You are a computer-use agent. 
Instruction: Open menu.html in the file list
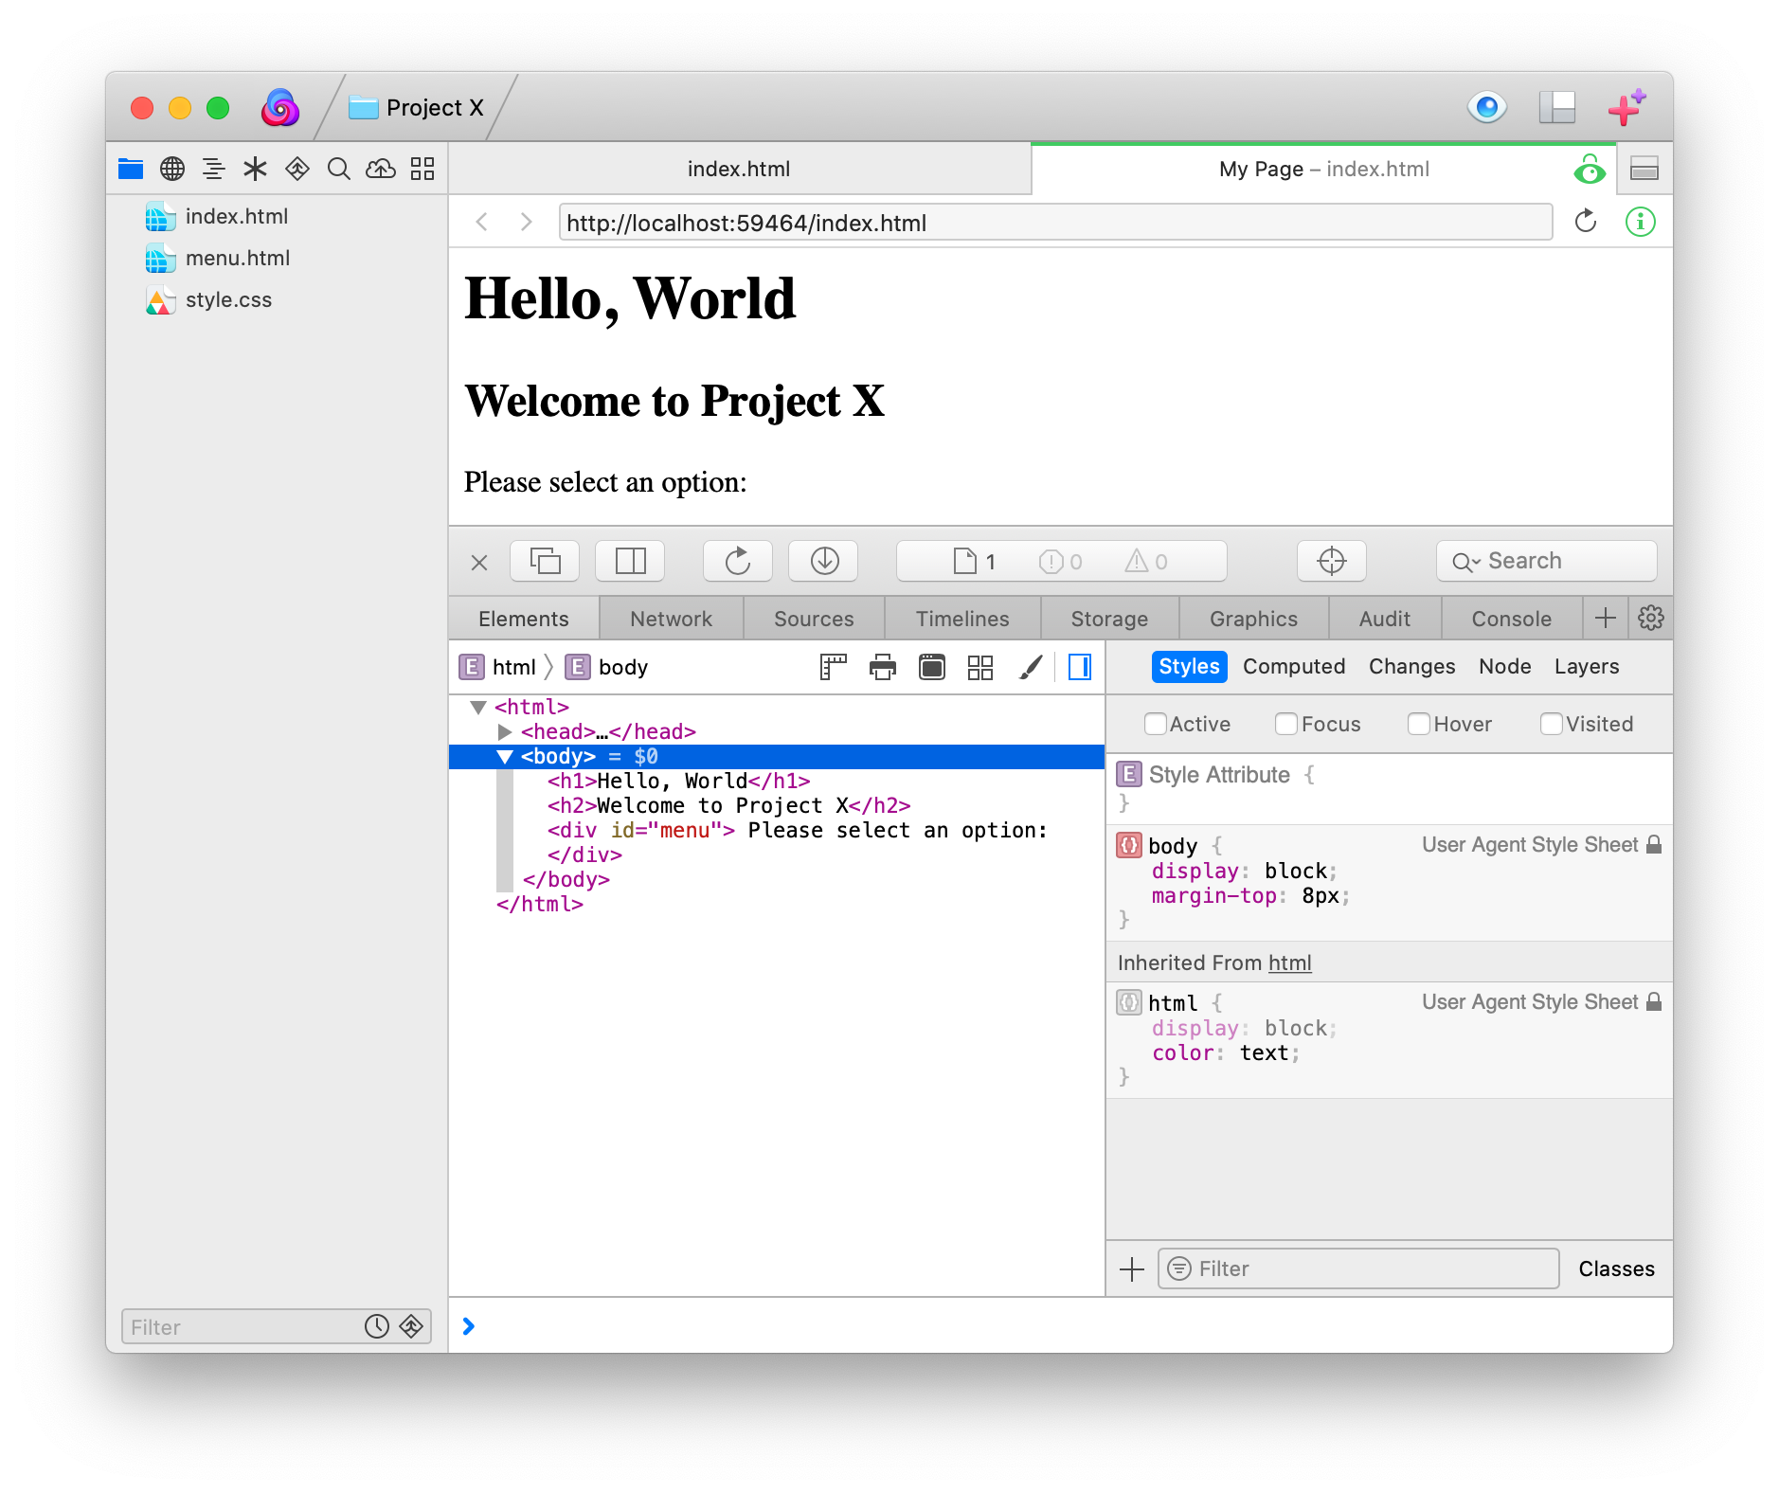238,258
